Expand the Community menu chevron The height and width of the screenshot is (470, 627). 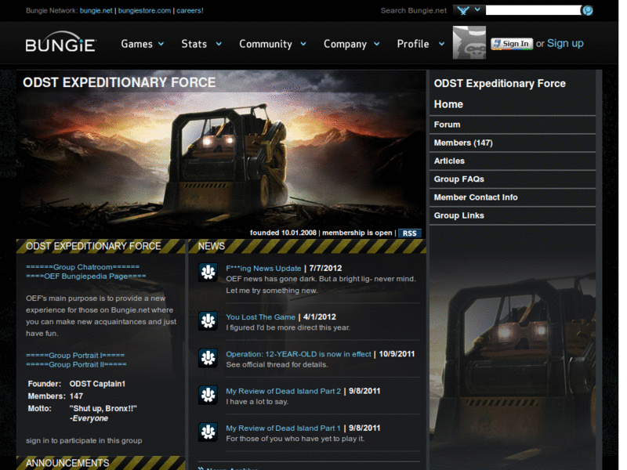(x=303, y=44)
